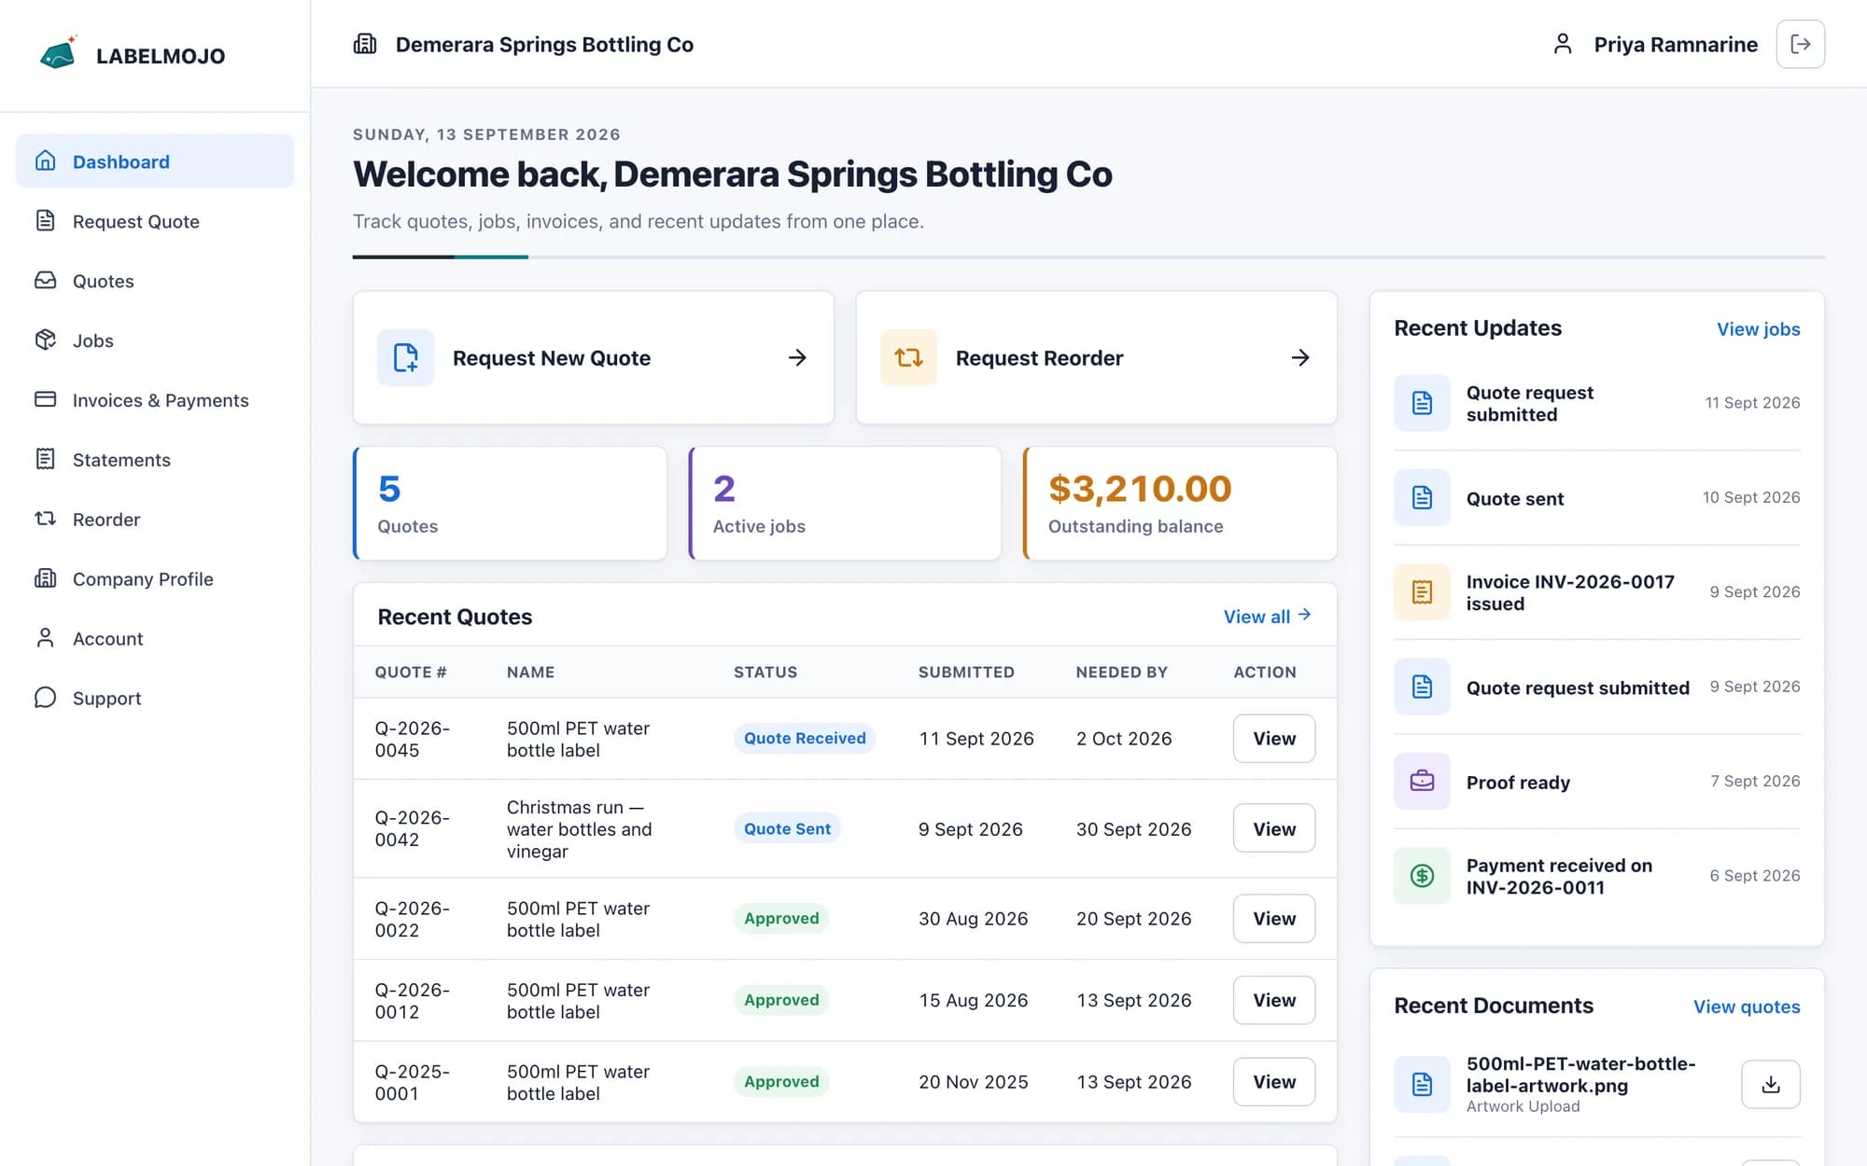This screenshot has width=1867, height=1166.
Task: Click the Support chat bubble icon
Action: pyautogui.click(x=45, y=698)
